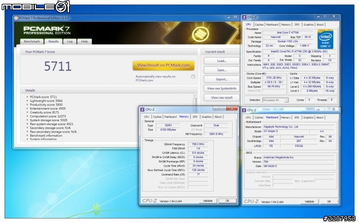Click Validate in CPU-Z memory window
The image size is (359, 223).
tap(208, 201)
